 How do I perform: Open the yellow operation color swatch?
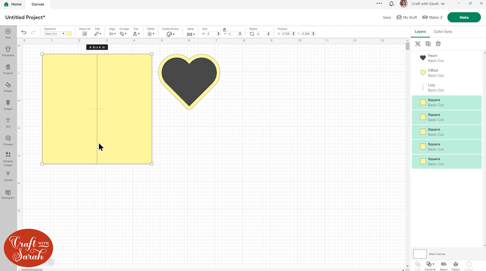click(69, 34)
